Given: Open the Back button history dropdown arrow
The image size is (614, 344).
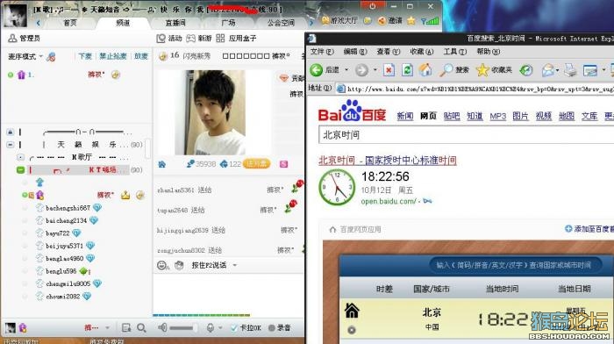Looking at the screenshot, I should click(346, 70).
